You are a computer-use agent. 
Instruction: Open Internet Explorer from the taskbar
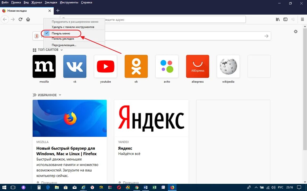tap(83, 188)
